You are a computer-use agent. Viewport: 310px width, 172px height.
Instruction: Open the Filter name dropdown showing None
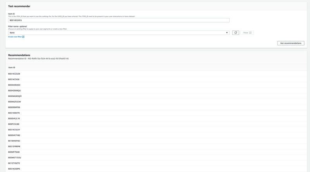(119, 33)
